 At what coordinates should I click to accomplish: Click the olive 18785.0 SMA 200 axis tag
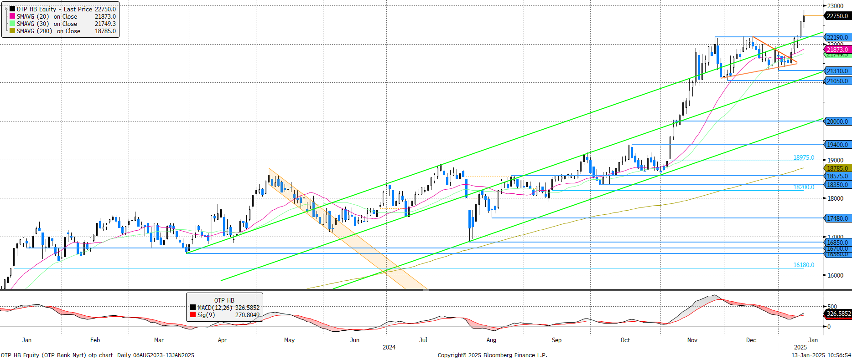tap(837, 168)
